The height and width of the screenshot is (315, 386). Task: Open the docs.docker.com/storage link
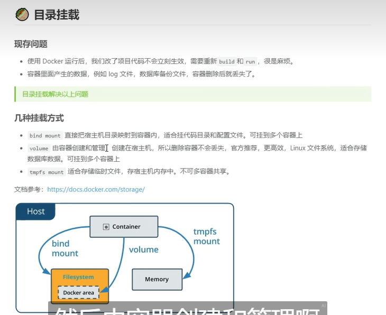pyautogui.click(x=96, y=190)
